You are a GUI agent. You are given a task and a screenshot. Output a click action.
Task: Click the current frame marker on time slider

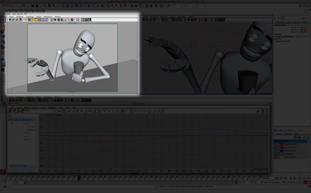79,178
